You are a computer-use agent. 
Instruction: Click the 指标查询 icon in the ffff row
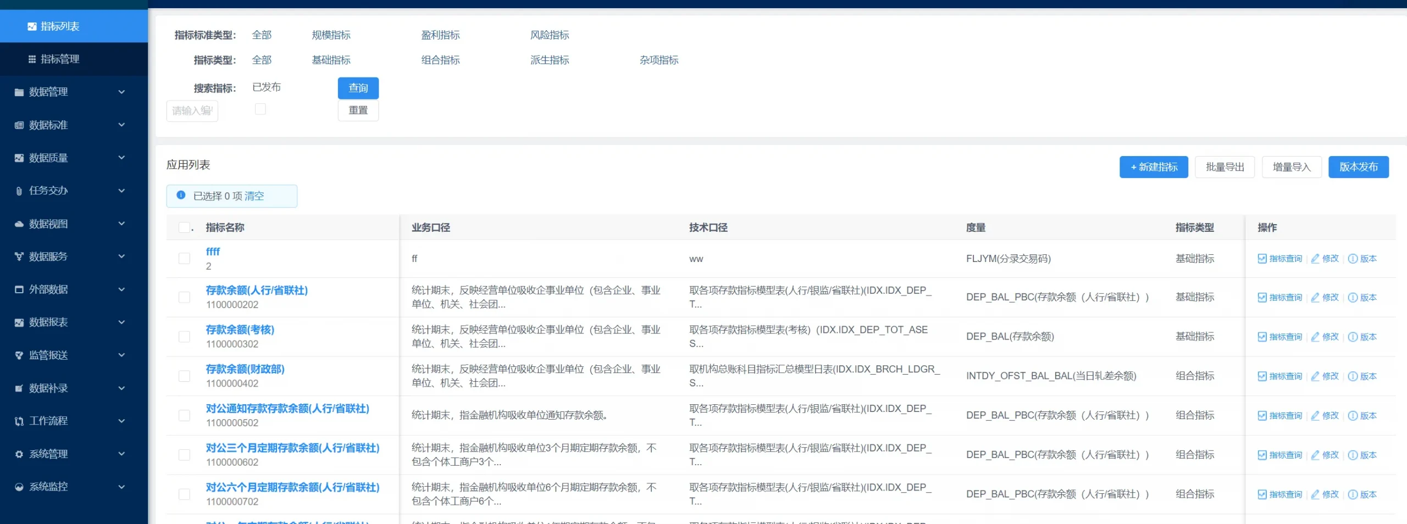[1262, 259]
